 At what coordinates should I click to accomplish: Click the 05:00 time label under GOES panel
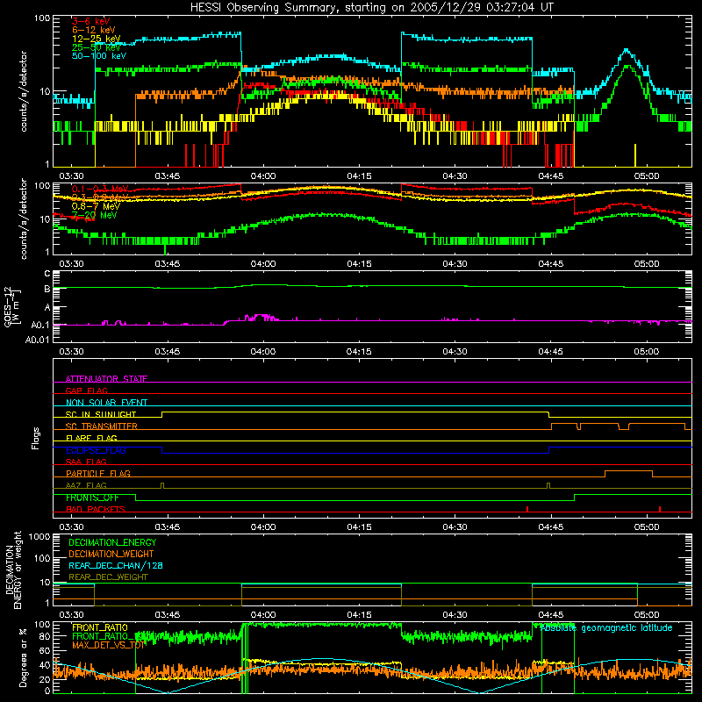click(647, 352)
